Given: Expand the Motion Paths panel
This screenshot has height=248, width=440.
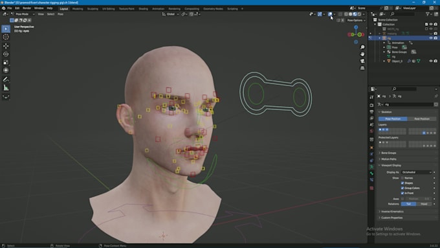Looking at the screenshot, I should 388,159.
